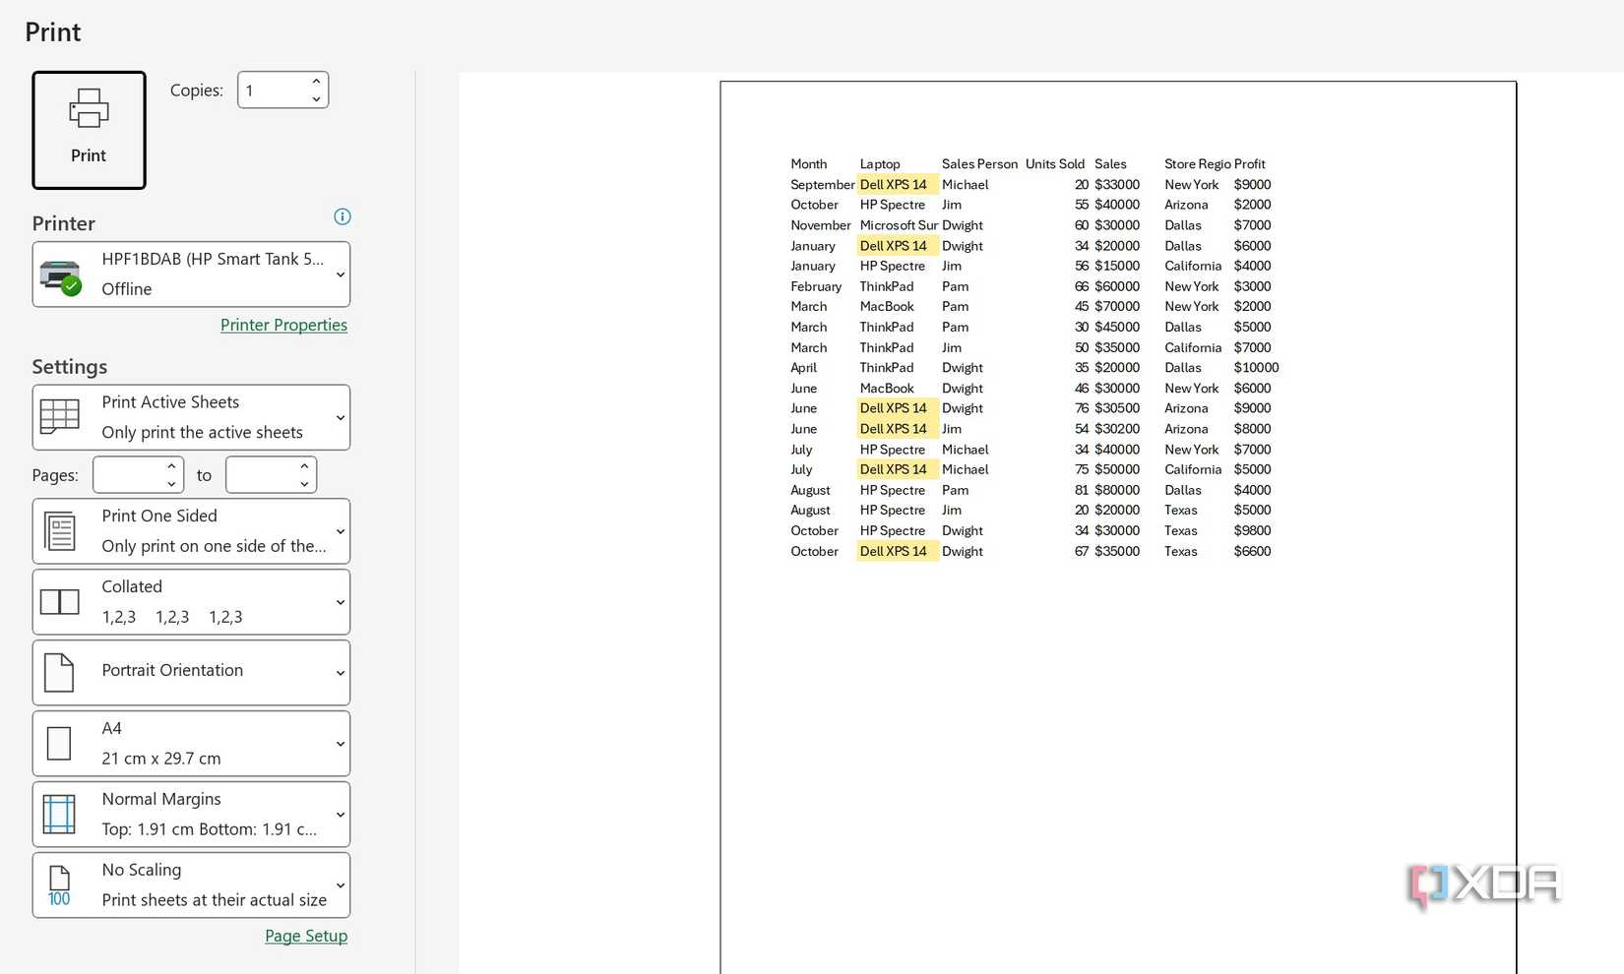The width and height of the screenshot is (1624, 974).
Task: Increase the number of copies
Action: click(316, 82)
